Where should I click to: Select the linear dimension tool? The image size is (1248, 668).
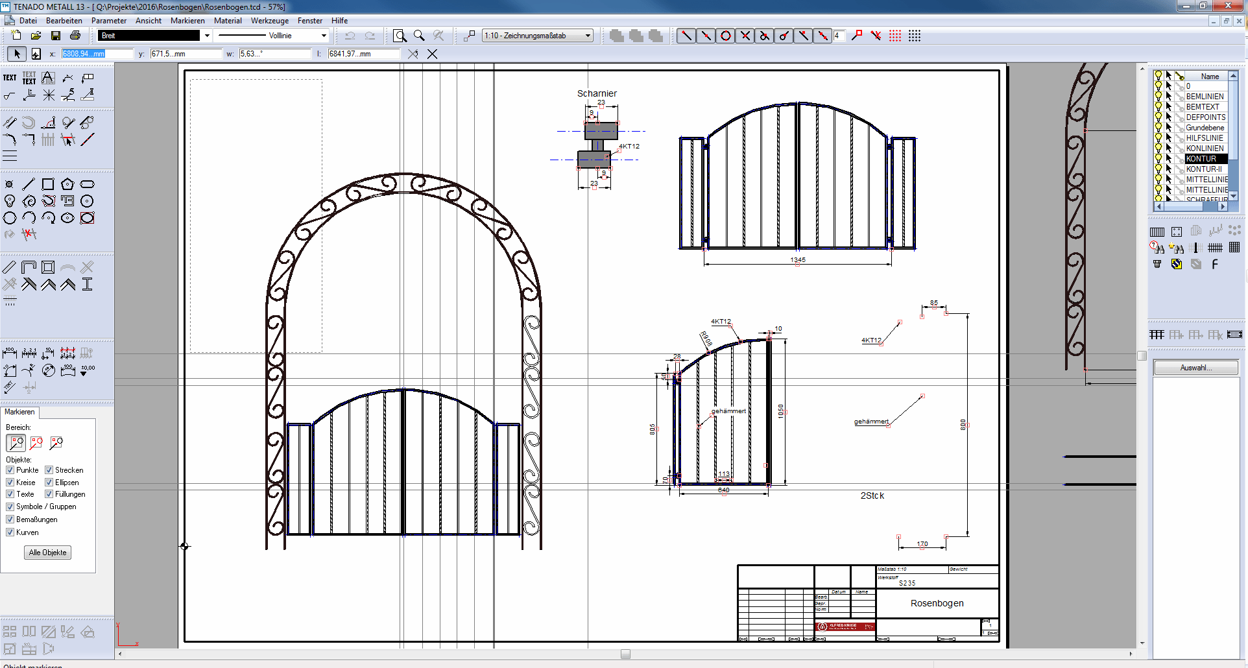[x=10, y=353]
